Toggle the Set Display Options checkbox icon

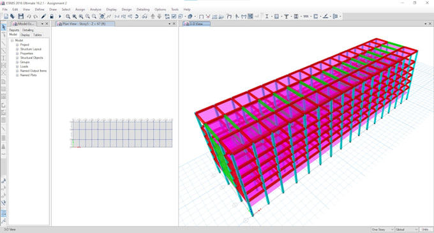pyautogui.click(x=174, y=17)
